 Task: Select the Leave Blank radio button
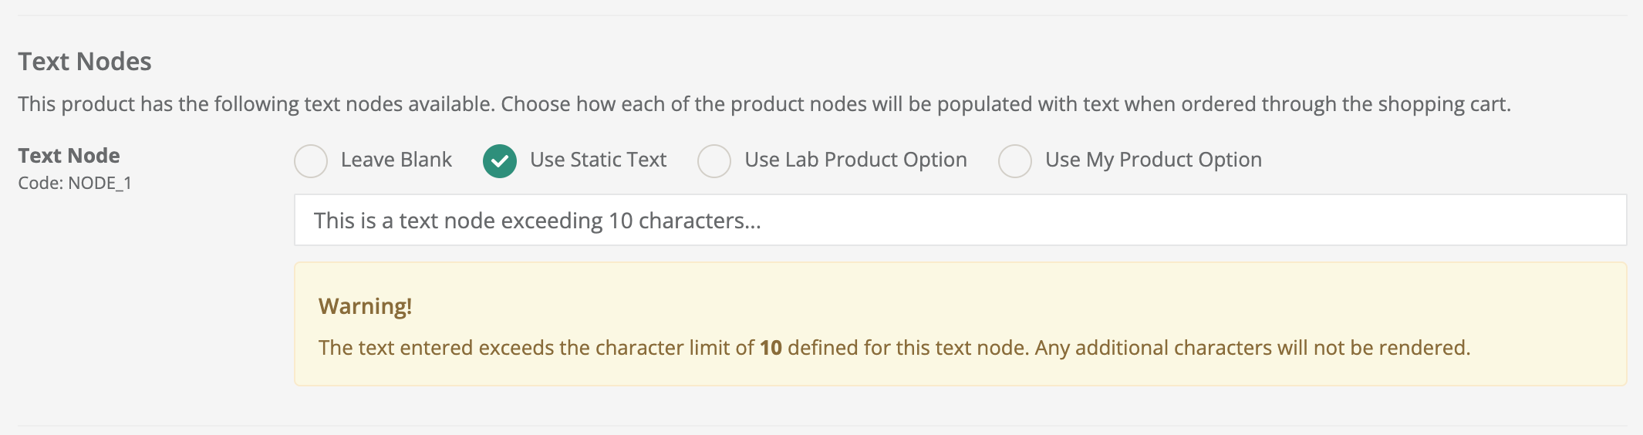[311, 161]
